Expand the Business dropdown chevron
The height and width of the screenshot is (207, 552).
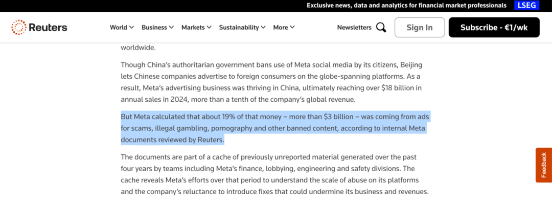pos(171,27)
